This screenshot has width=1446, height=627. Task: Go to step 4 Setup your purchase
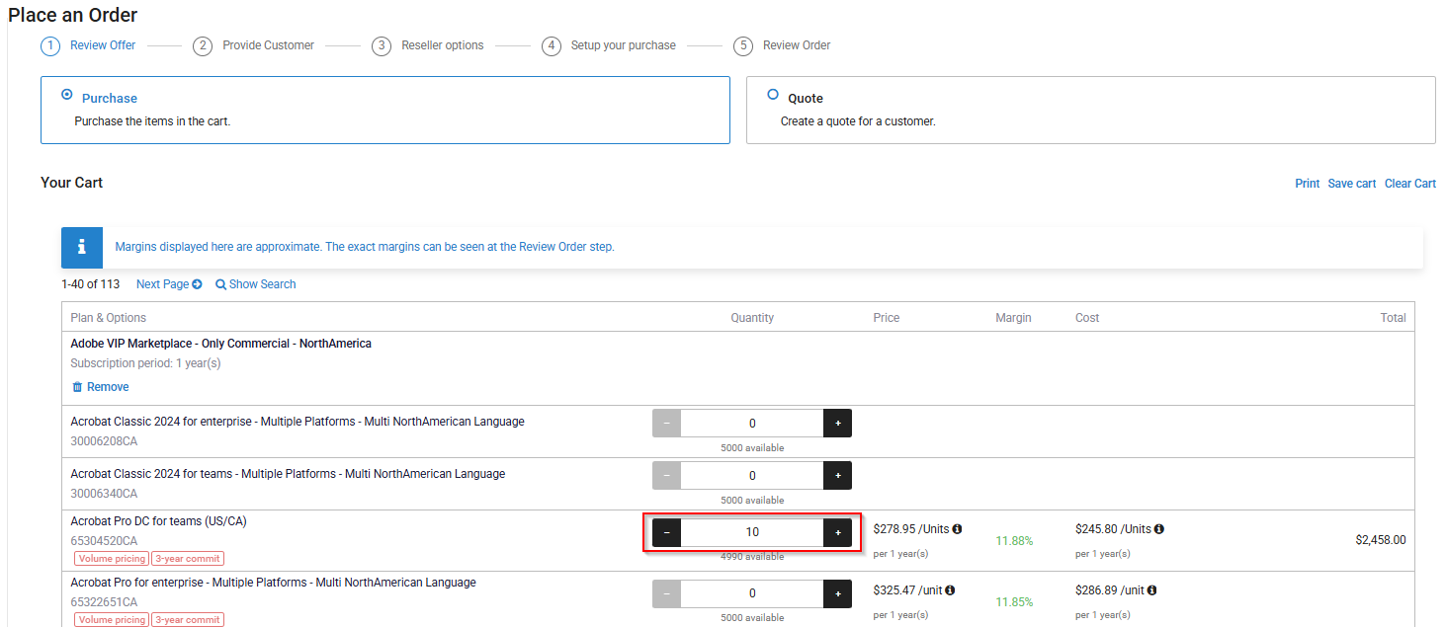tap(608, 45)
